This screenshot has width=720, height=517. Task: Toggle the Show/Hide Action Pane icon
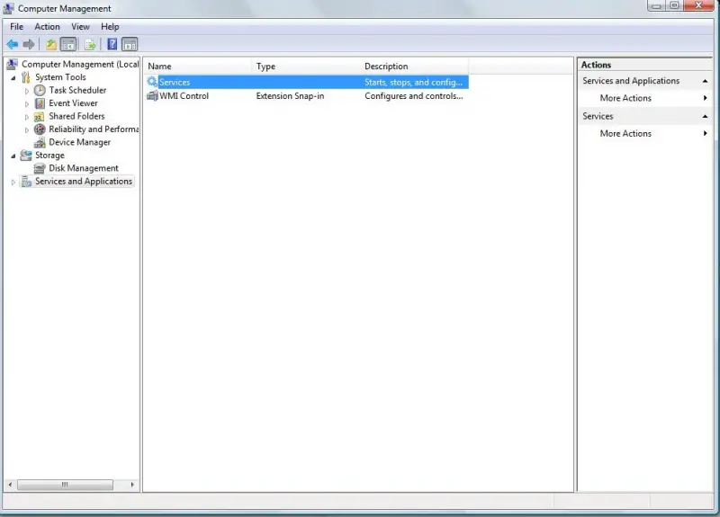tap(130, 44)
